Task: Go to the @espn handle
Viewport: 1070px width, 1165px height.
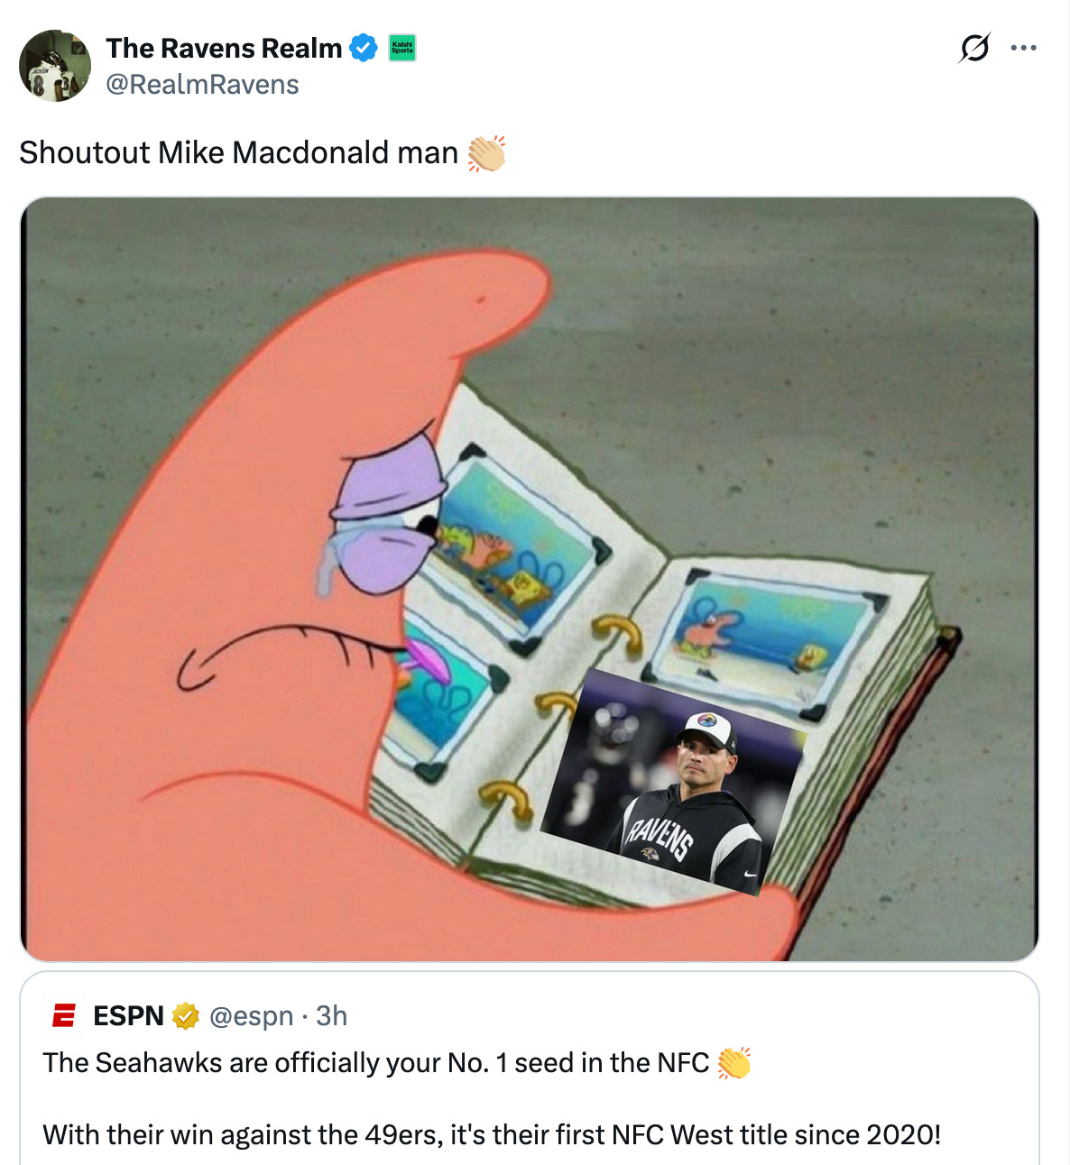Action: (252, 1016)
